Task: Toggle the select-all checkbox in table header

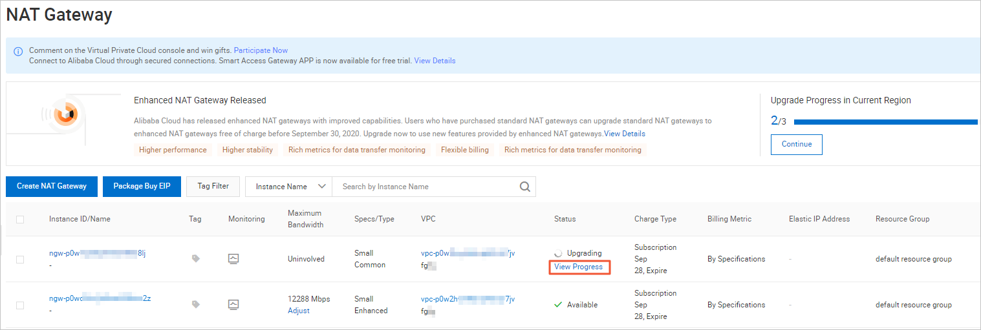Action: [20, 220]
